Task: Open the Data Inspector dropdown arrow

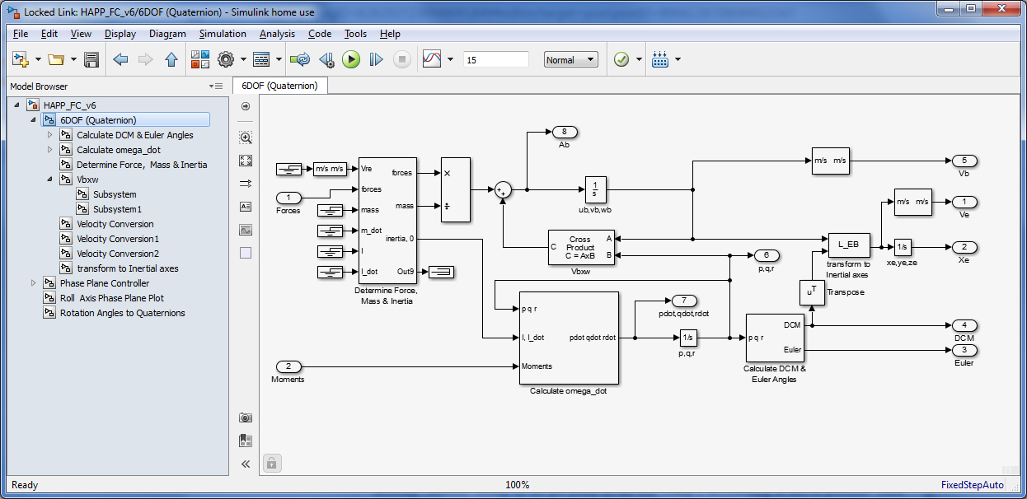Action: (x=450, y=59)
